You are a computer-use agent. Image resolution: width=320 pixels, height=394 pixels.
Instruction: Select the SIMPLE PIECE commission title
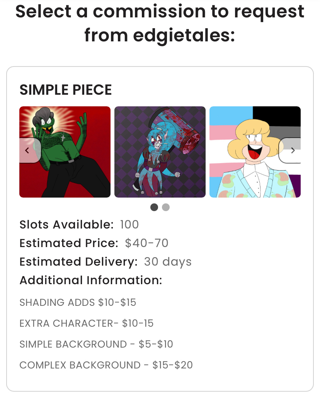tap(66, 90)
